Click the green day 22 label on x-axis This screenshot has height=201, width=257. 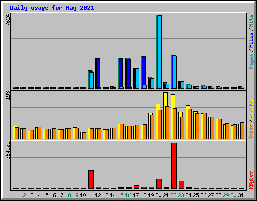[x=173, y=195]
